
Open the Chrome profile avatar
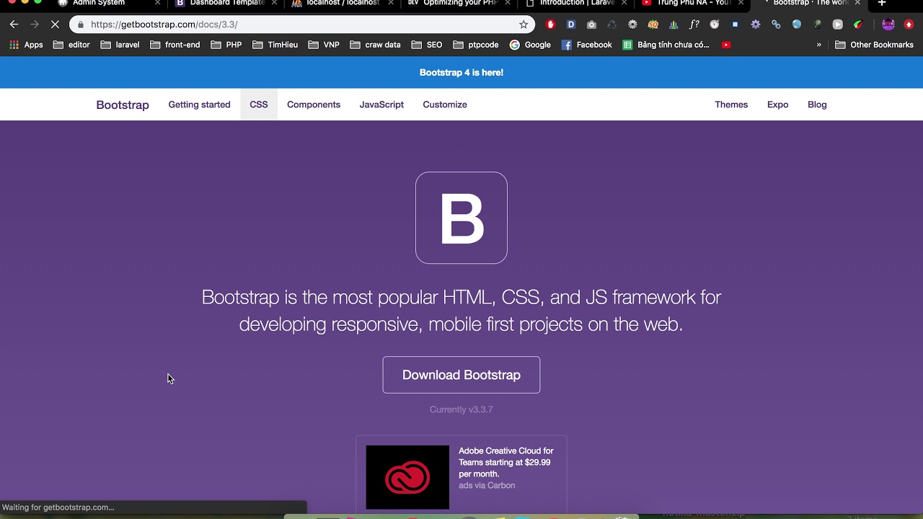pos(888,25)
